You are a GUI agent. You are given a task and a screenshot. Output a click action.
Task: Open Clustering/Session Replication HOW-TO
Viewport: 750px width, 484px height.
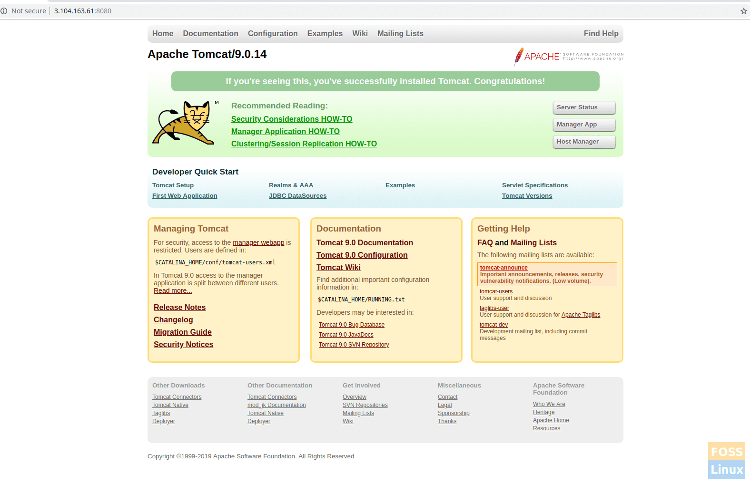pyautogui.click(x=304, y=144)
